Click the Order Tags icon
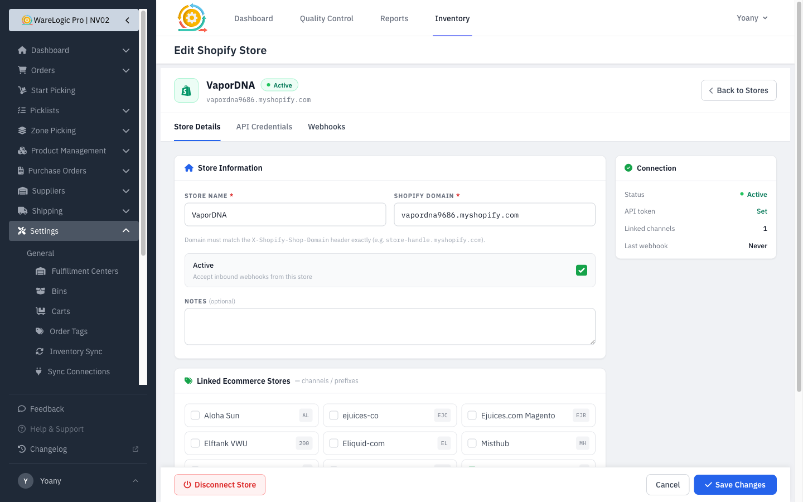This screenshot has height=502, width=803. pyautogui.click(x=40, y=331)
